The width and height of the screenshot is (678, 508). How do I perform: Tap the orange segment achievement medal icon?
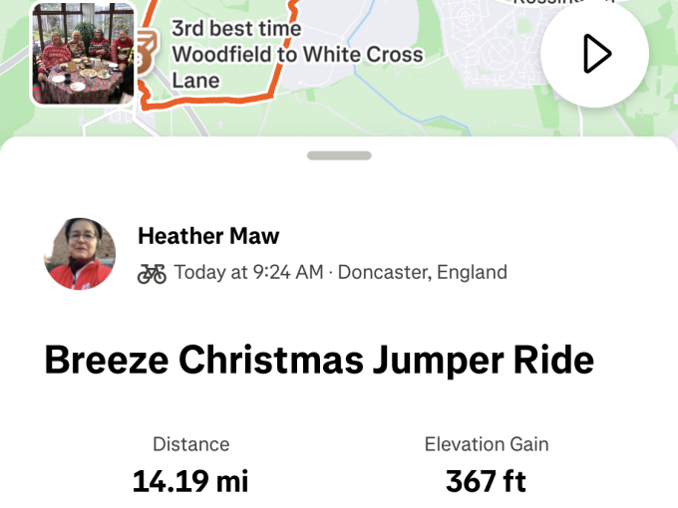click(147, 49)
